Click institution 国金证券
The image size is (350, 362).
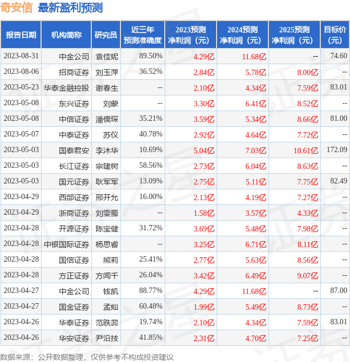(74, 307)
